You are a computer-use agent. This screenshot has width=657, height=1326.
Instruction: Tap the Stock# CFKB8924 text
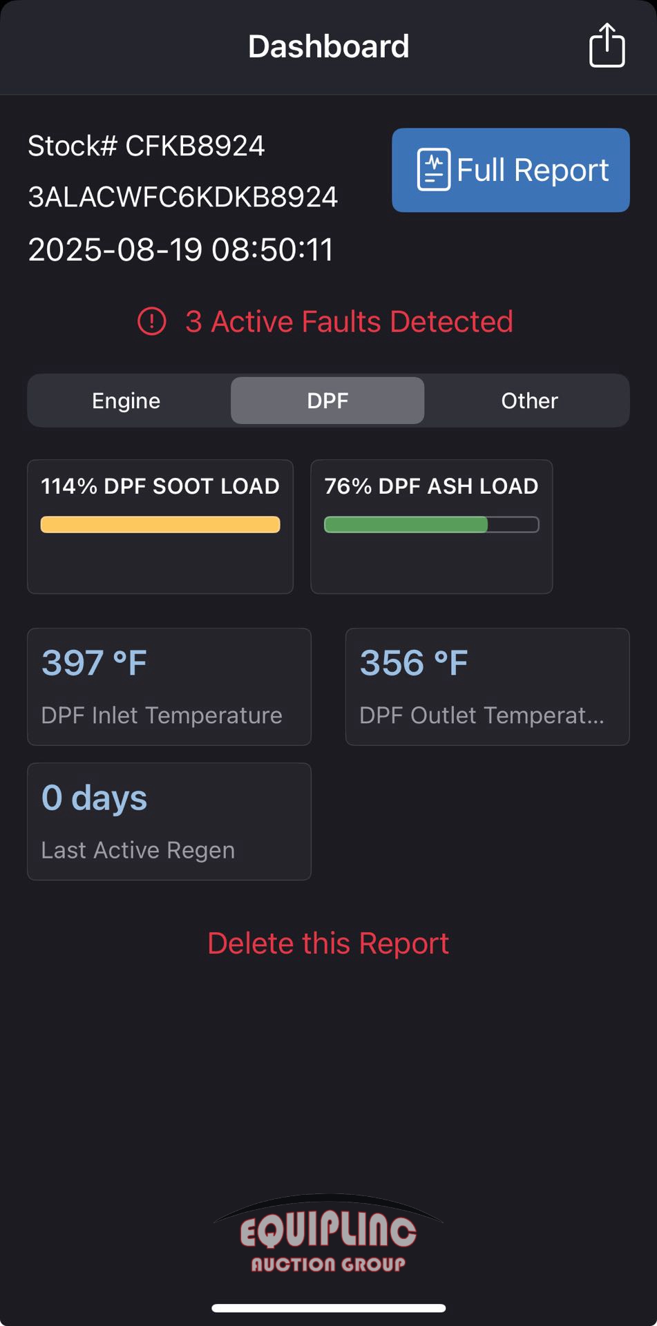(146, 146)
